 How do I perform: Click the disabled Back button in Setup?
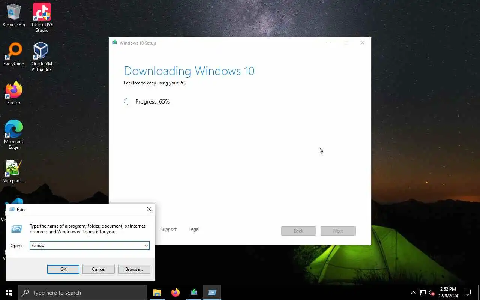tap(299, 231)
